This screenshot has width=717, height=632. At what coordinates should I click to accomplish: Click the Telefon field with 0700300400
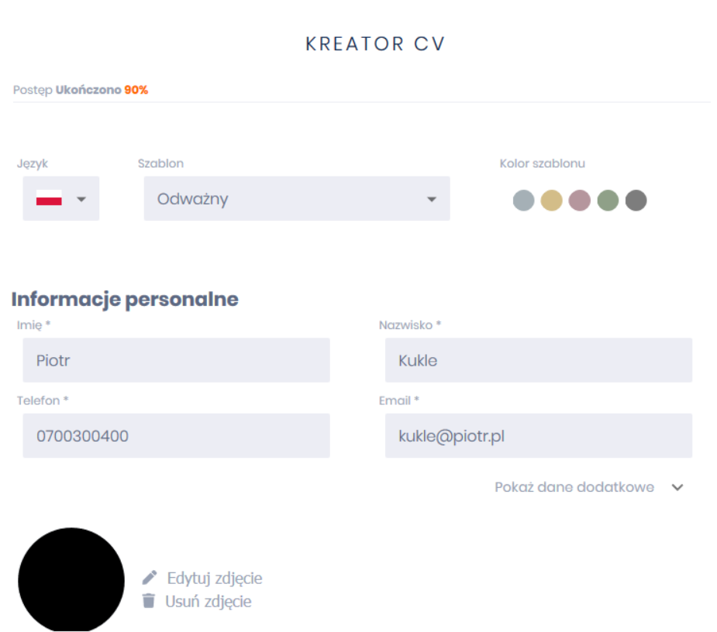click(x=176, y=435)
